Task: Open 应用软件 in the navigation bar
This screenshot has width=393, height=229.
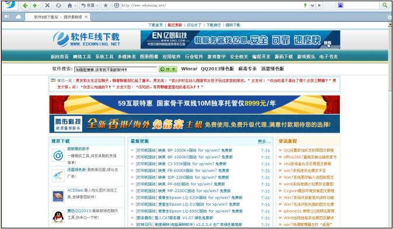Action: [172, 57]
